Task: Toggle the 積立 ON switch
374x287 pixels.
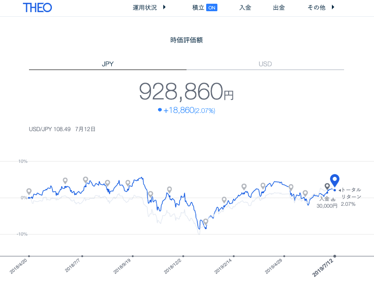Action: pos(212,7)
